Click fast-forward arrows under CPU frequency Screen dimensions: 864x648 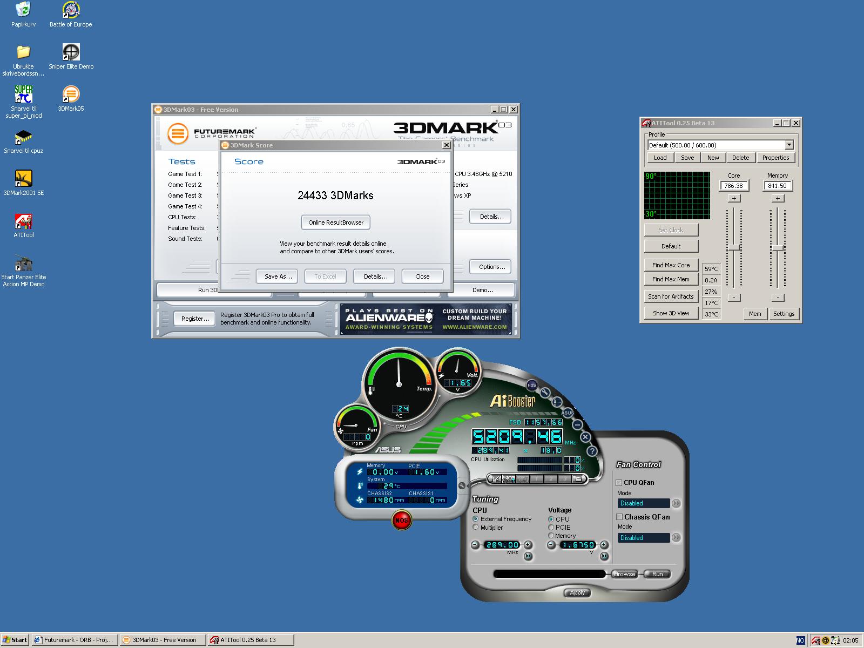tap(528, 556)
